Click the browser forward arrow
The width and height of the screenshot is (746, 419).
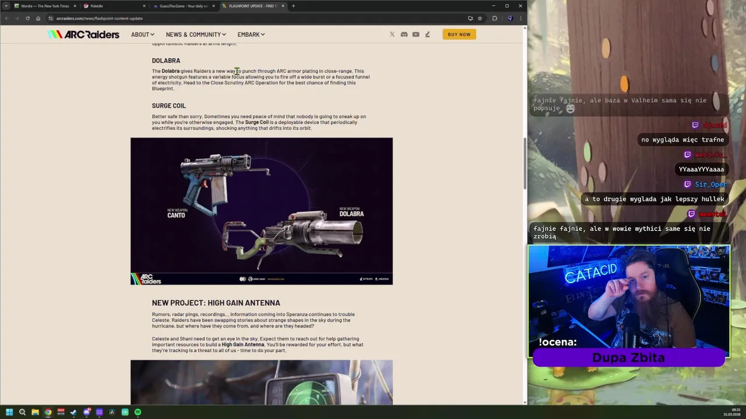pyautogui.click(x=17, y=18)
